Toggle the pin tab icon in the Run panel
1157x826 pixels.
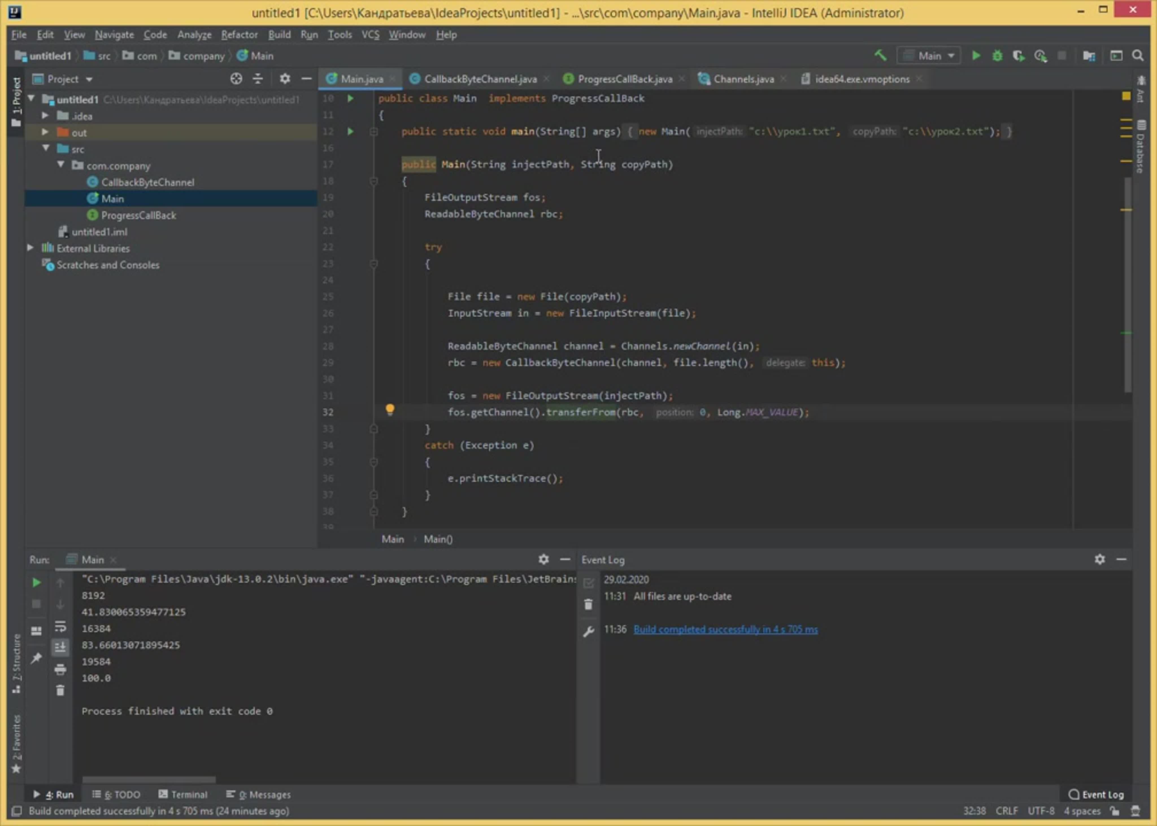(x=36, y=659)
